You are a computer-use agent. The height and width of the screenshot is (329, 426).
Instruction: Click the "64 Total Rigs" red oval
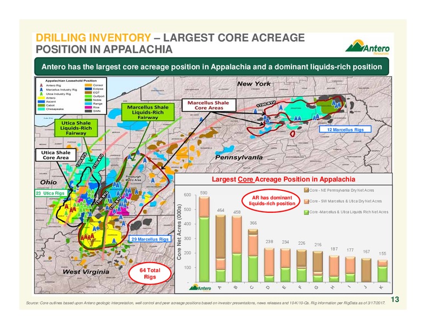(x=150, y=274)
